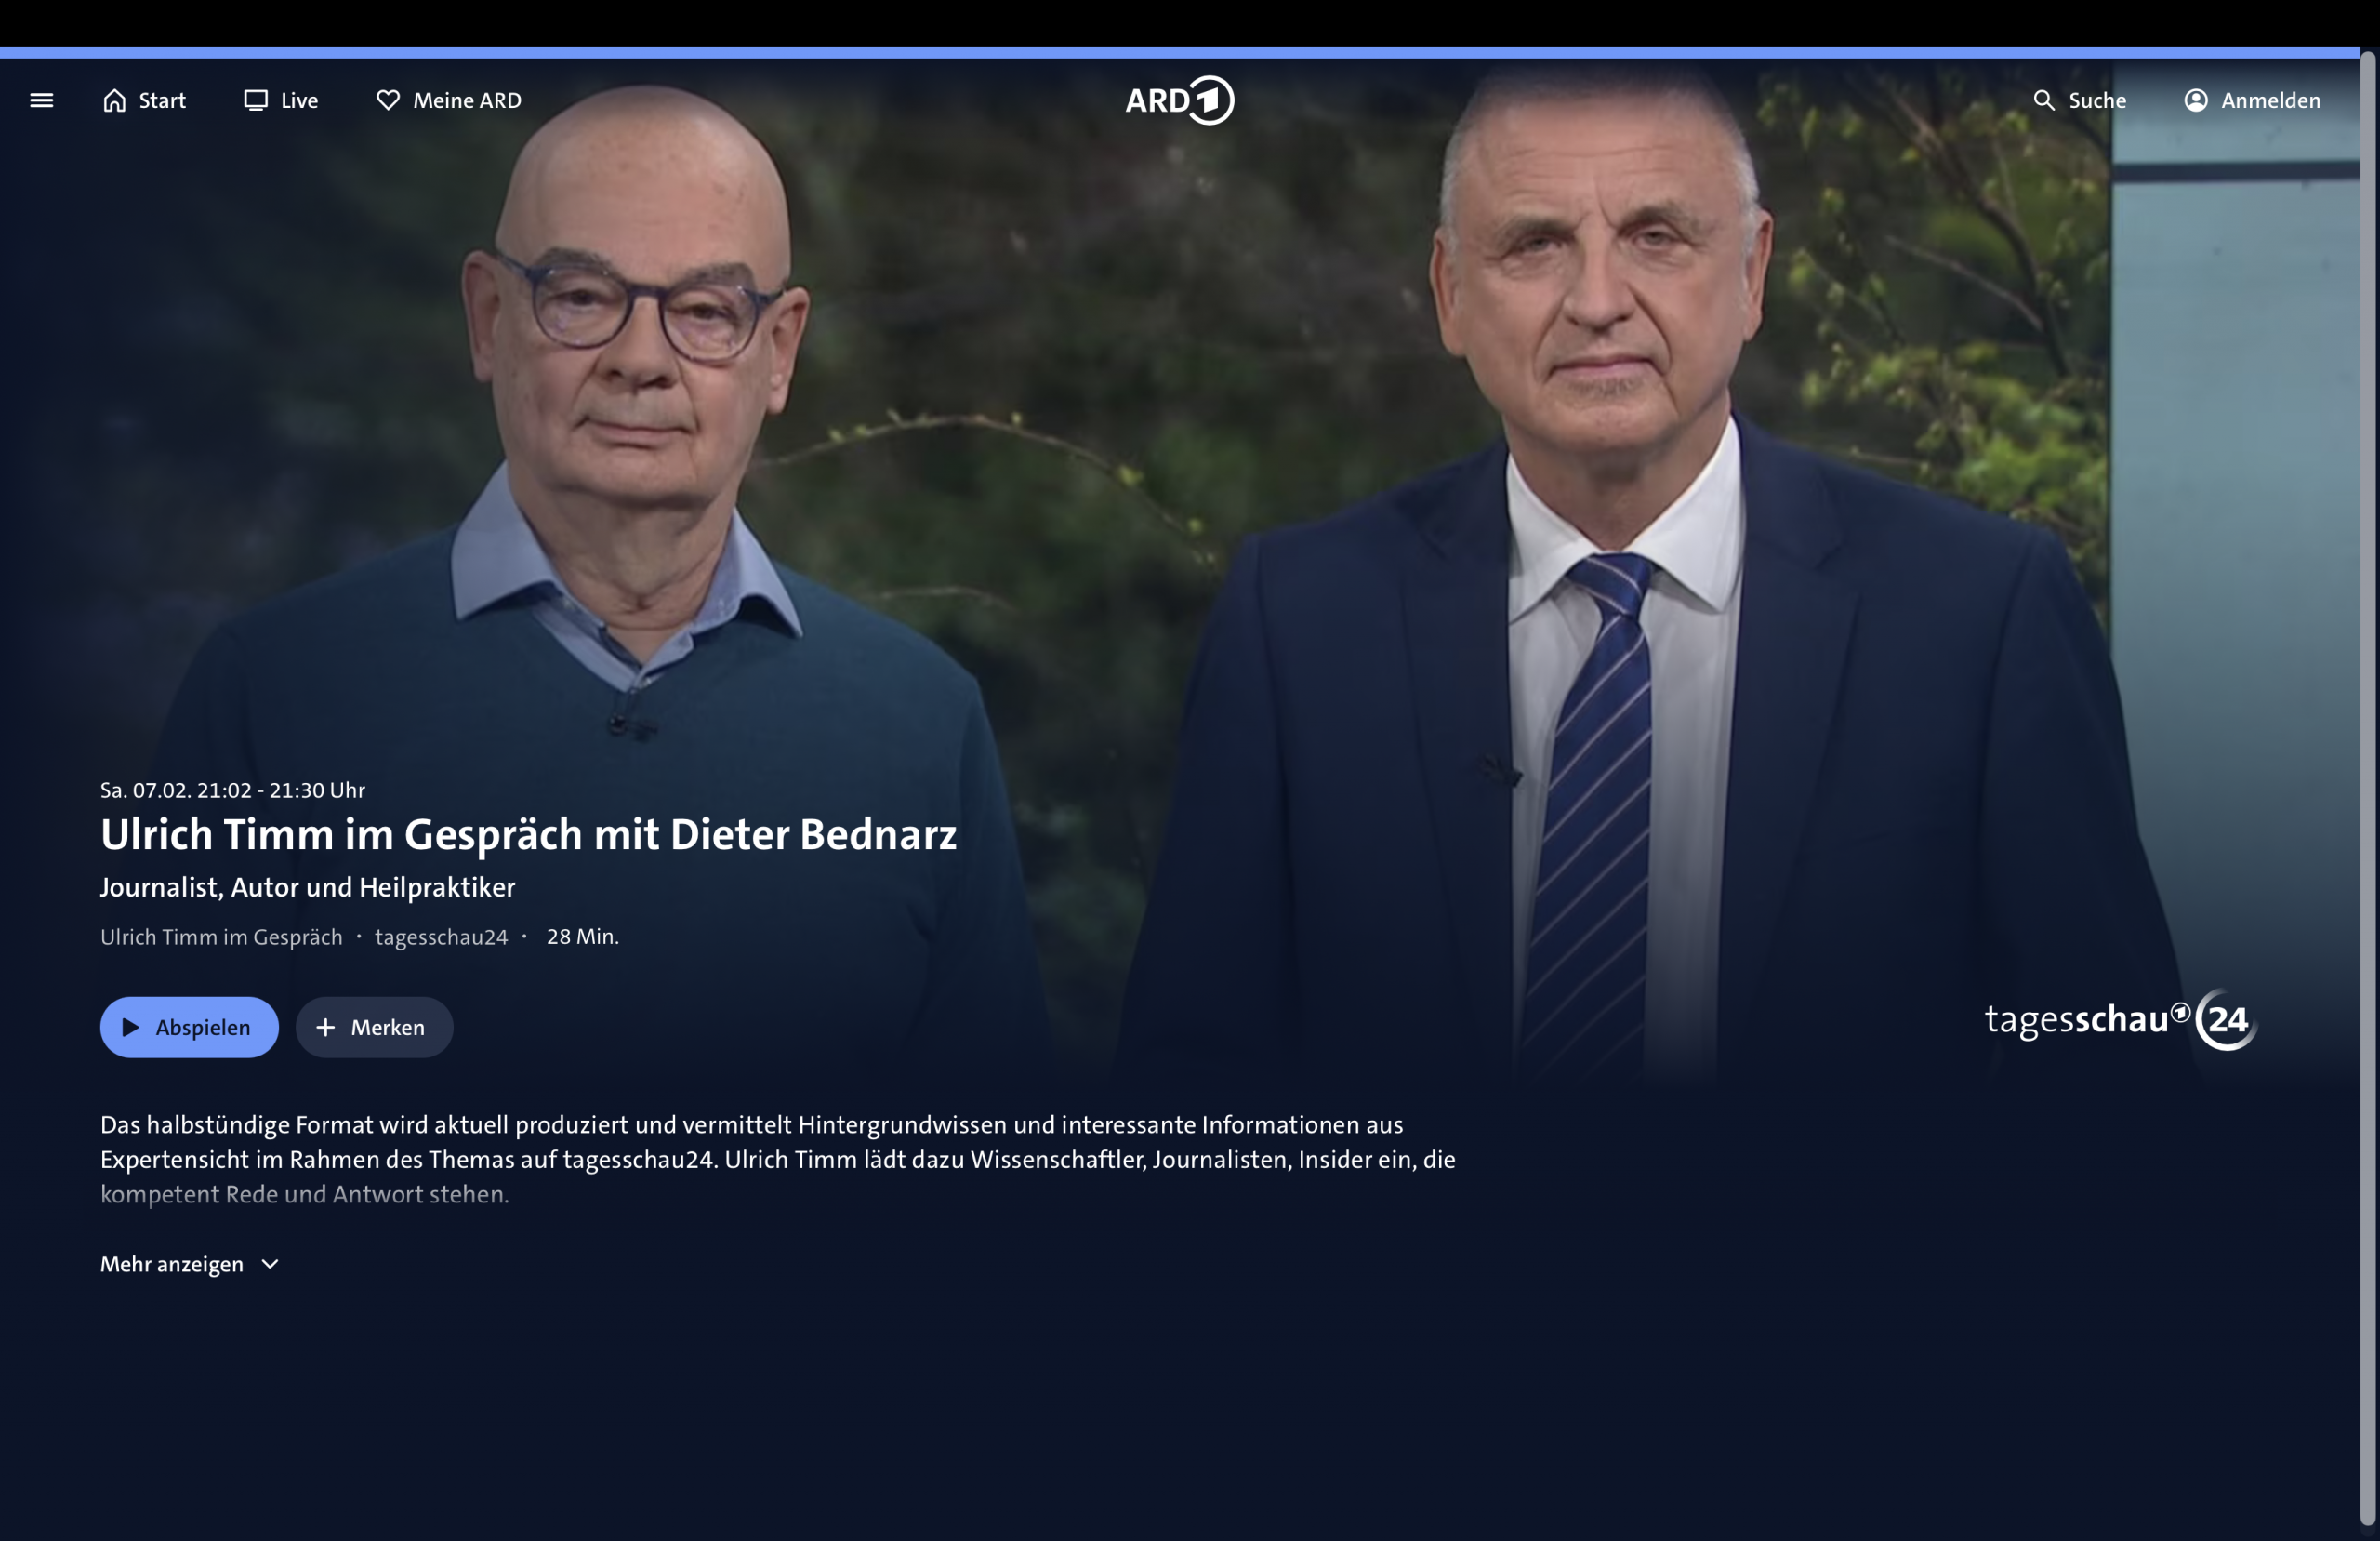This screenshot has height=1541, width=2380.
Task: Click the heart icon for Meine ARD
Action: point(388,100)
